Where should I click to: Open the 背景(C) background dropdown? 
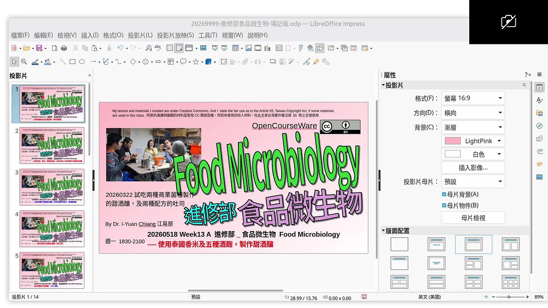(473, 127)
